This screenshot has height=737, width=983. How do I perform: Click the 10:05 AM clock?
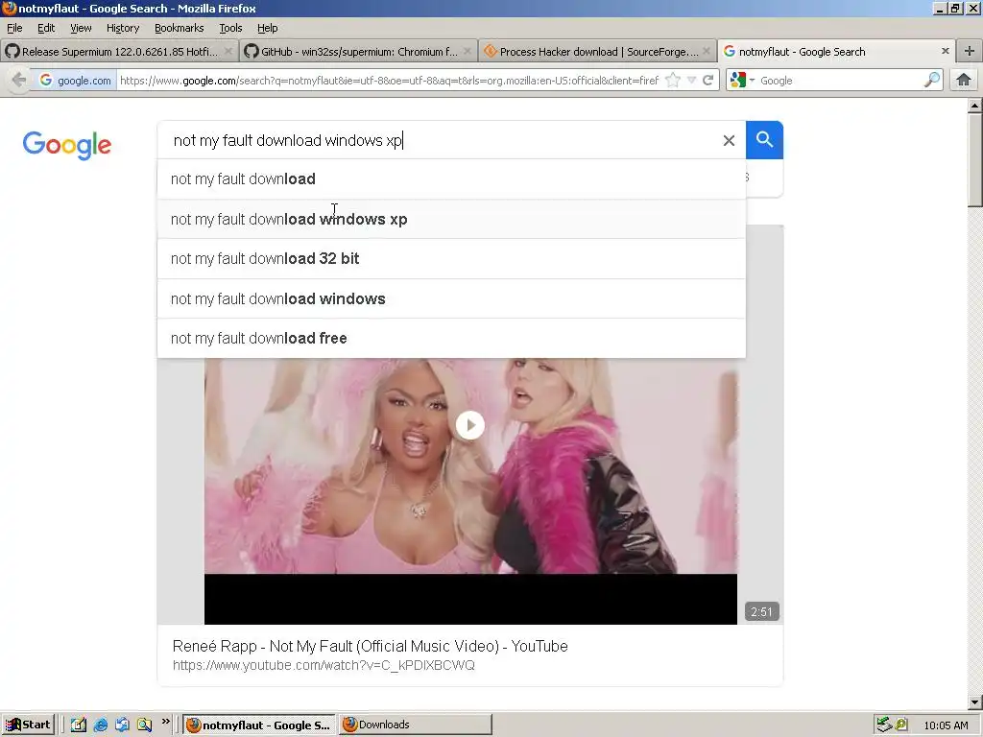tap(946, 725)
